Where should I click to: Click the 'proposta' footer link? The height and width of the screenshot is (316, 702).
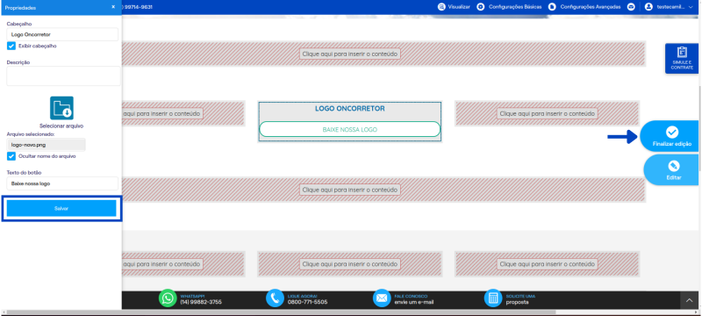pyautogui.click(x=517, y=302)
